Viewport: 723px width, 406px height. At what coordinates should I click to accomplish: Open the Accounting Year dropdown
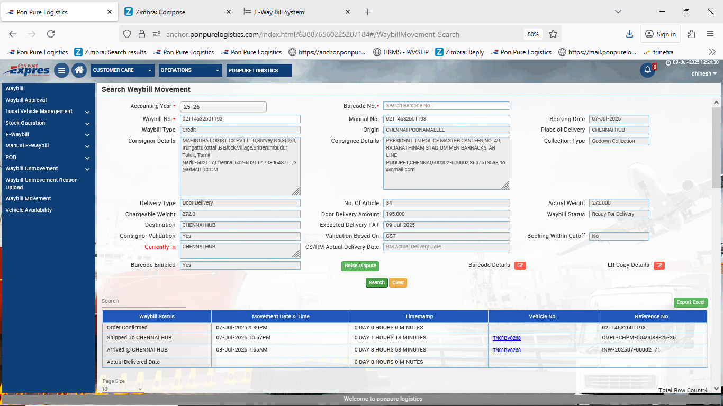(223, 107)
